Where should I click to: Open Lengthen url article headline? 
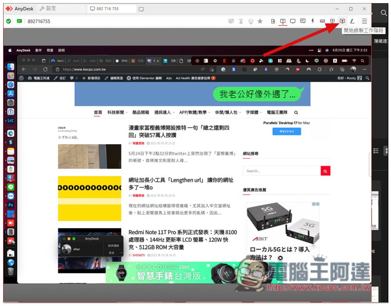181,184
